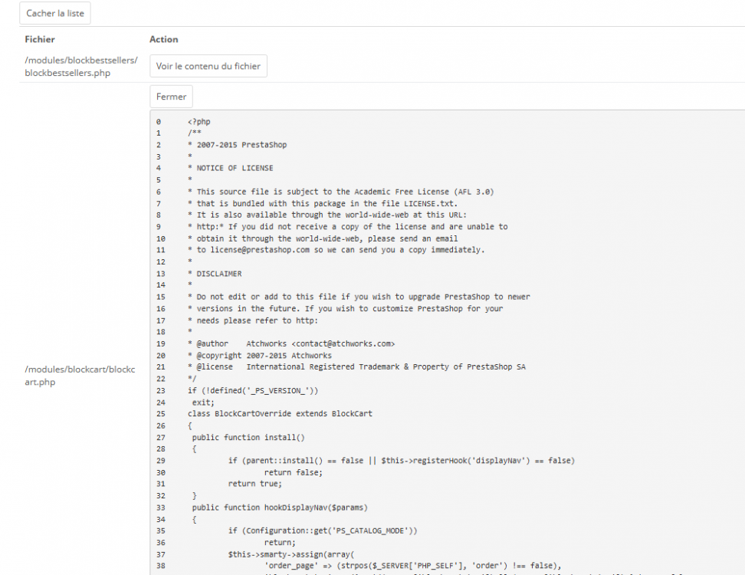Click the "needs please refer to http:" line

point(253,320)
